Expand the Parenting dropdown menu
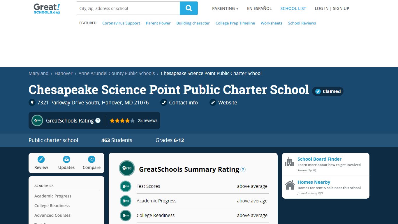The width and height of the screenshot is (398, 224). pyautogui.click(x=225, y=8)
